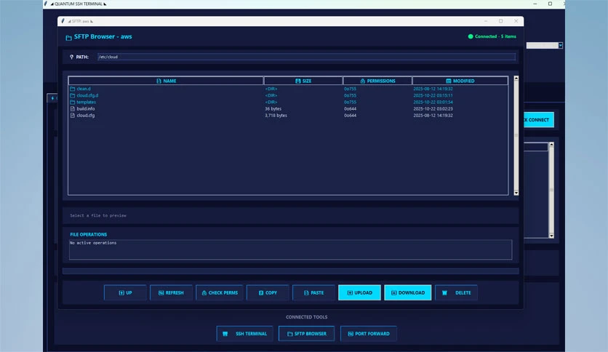This screenshot has width=608, height=352.
Task: Click the 36 bytes size cell
Action: [273, 108]
